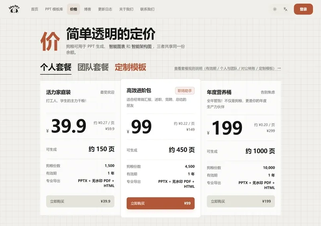Click 约 1000 页 text
This screenshot has width=321, height=226.
click(260, 151)
